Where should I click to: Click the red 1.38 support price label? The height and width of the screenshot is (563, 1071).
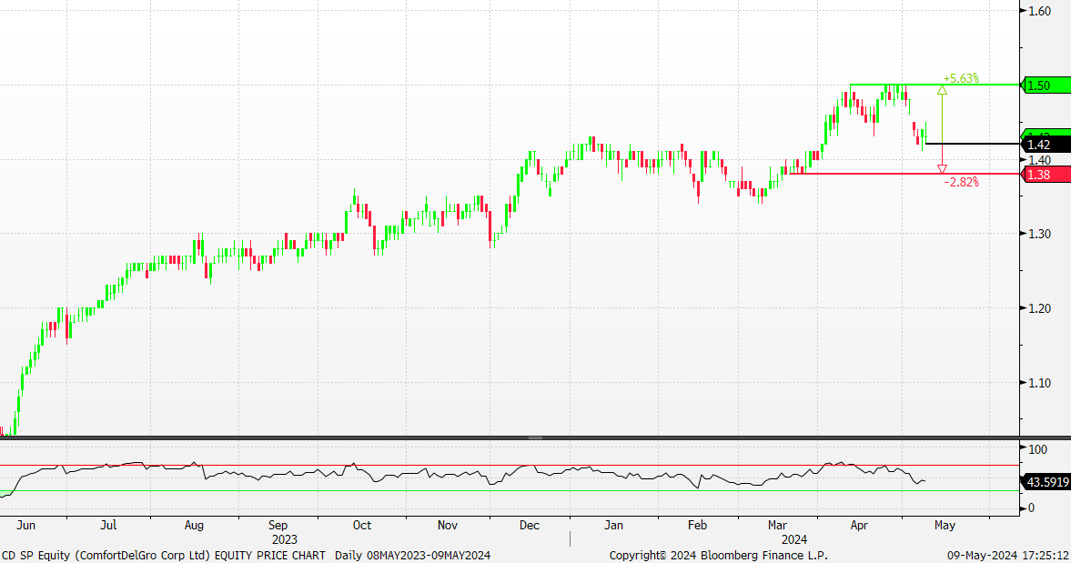[1045, 174]
